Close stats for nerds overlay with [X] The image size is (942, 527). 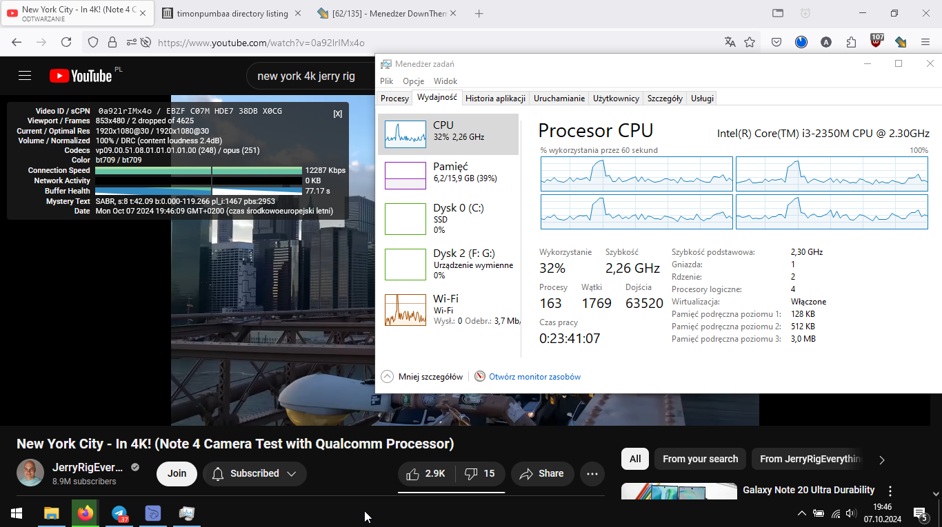(x=337, y=114)
